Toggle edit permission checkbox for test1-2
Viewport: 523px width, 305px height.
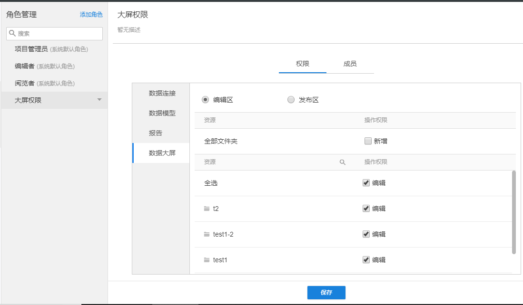click(x=366, y=234)
